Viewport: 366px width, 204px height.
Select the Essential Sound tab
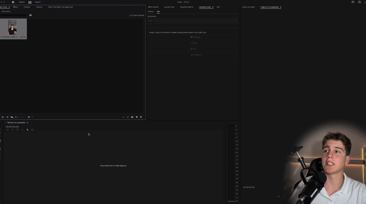coord(205,7)
